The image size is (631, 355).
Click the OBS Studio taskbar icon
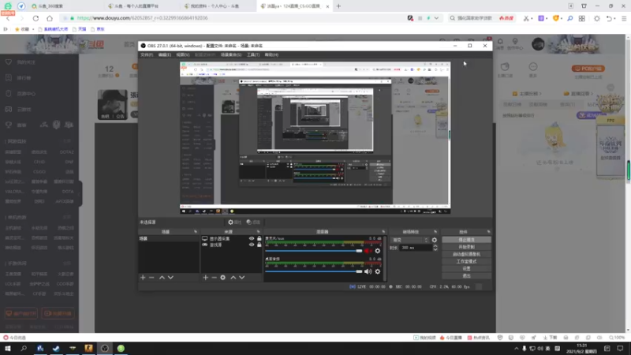[105, 348]
